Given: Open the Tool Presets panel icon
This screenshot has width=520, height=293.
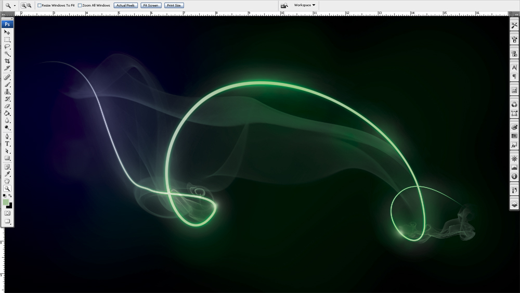Looking at the screenshot, I should pyautogui.click(x=514, y=25).
